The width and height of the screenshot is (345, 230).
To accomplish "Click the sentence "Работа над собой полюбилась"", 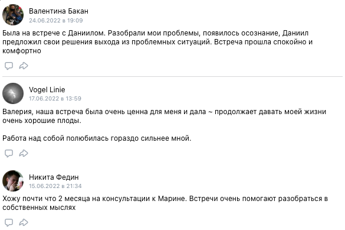I will coord(97,138).
